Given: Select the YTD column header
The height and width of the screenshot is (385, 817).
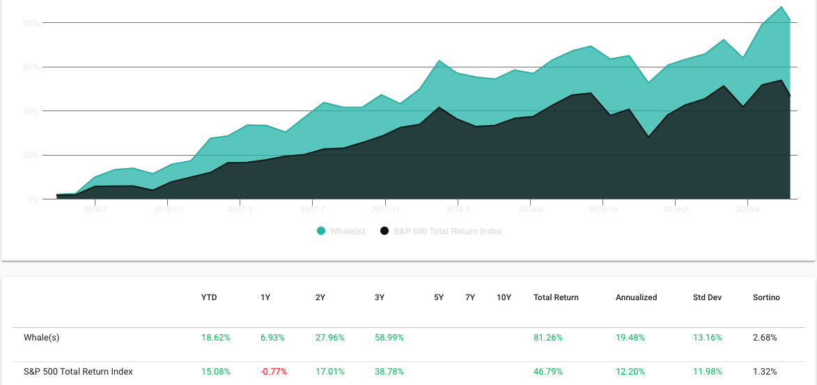Looking at the screenshot, I should pos(209,297).
